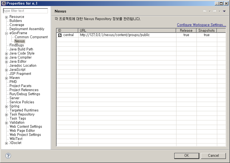Open the forward history dropdown arrow
This screenshot has height=163, width=230.
219,11
